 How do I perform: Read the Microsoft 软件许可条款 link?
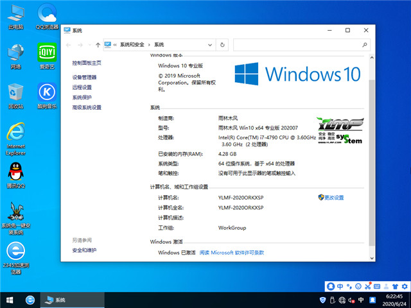tap(232, 252)
